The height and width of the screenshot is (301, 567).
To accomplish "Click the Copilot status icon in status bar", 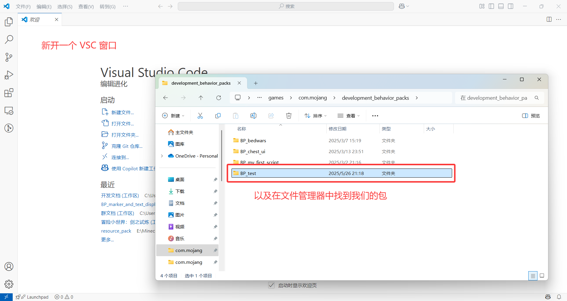I will [x=548, y=297].
